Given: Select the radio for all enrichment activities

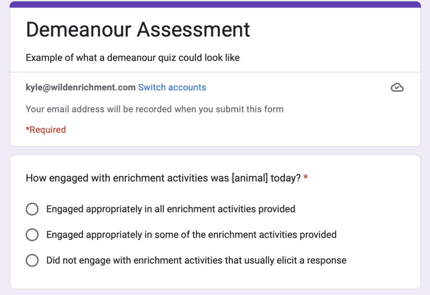Looking at the screenshot, I should pyautogui.click(x=32, y=209).
